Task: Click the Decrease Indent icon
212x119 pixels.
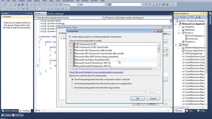Action: coord(24,9)
